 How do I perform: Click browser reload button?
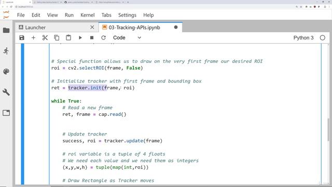click(x=11, y=7)
